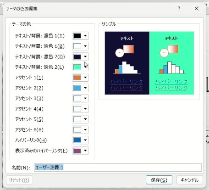The width and height of the screenshot is (209, 190).
Task: Open テキスト/背景: 淡色 1 color dropdown
Action: [80, 46]
